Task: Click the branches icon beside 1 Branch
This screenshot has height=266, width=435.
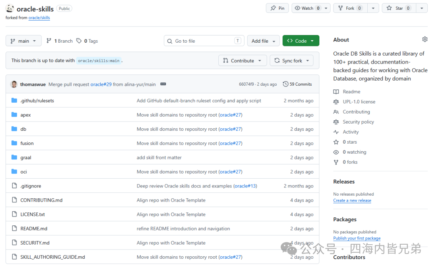Action: pos(49,41)
